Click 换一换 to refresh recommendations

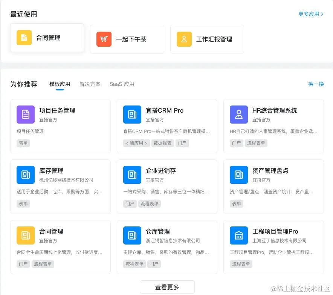pyautogui.click(x=316, y=84)
